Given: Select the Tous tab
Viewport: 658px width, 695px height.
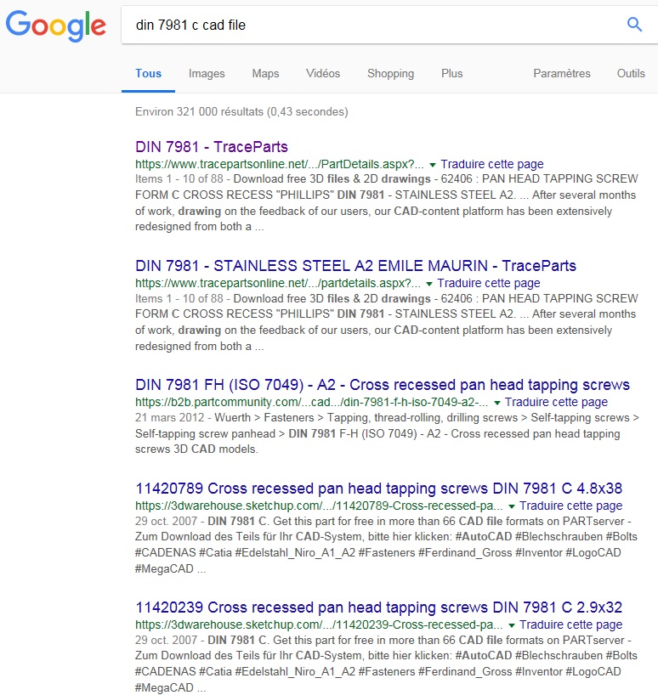Looking at the screenshot, I should tap(148, 74).
